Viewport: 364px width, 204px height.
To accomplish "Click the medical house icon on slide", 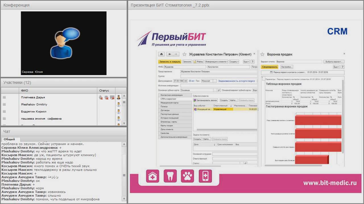I will 153,176.
